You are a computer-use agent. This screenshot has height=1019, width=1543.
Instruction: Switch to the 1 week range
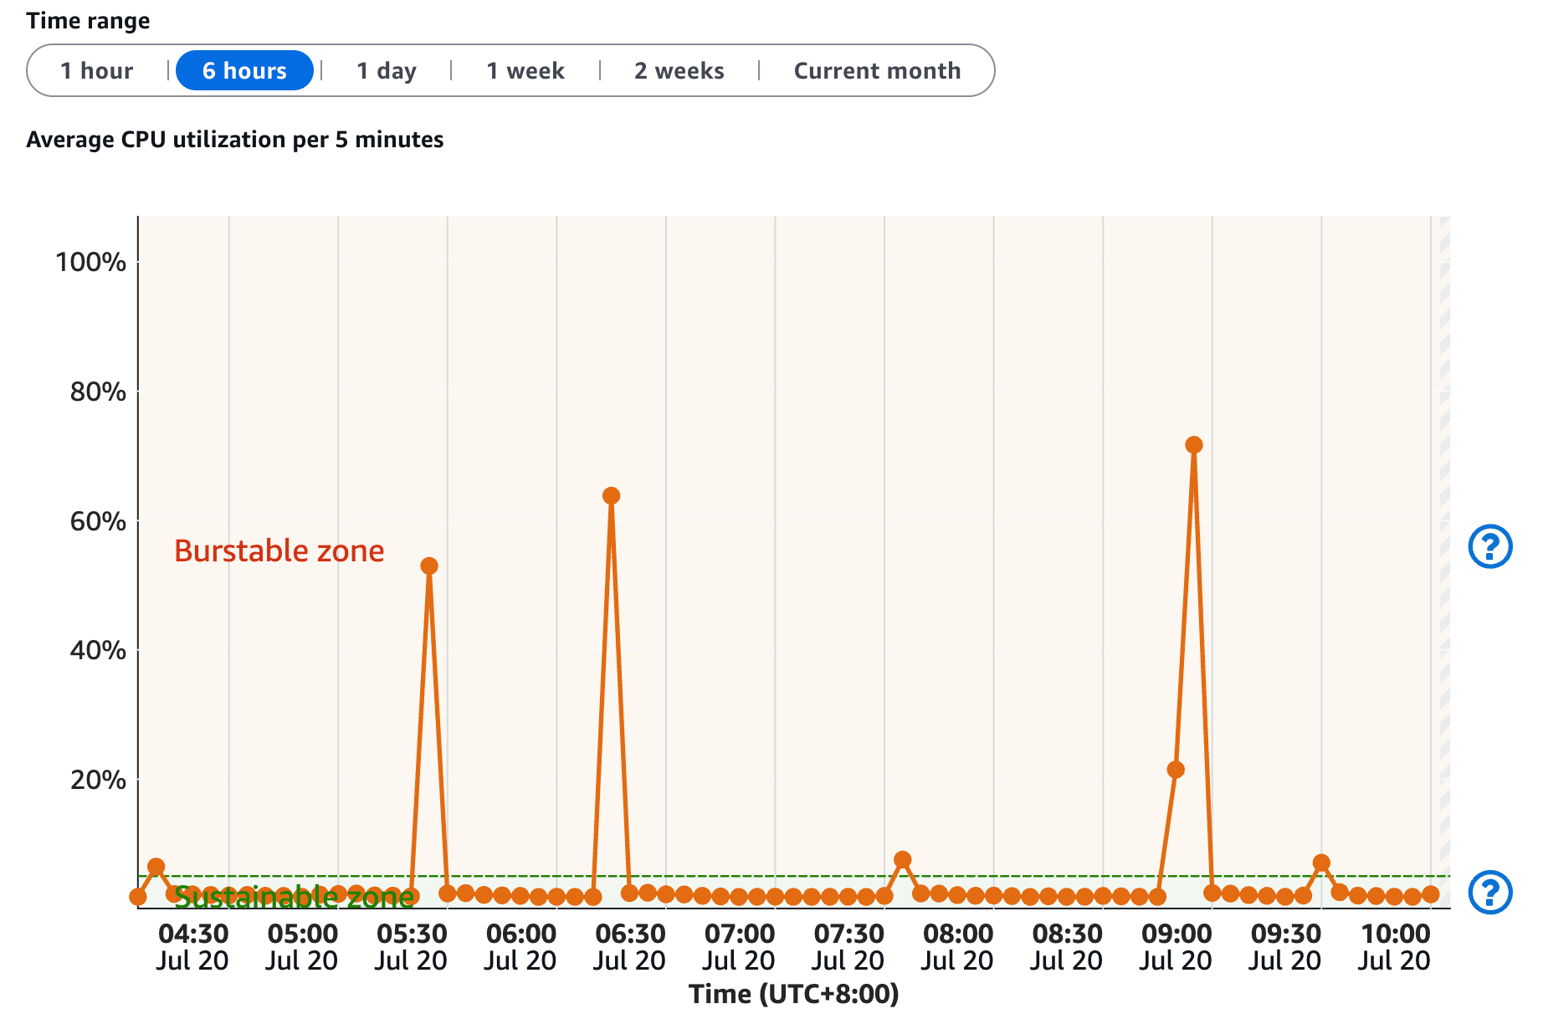(x=525, y=71)
